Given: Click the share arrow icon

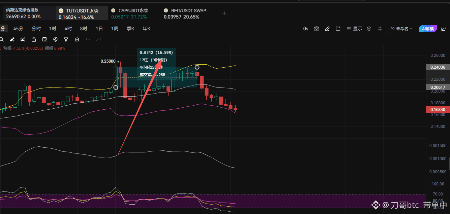Looking at the screenshot, I should tap(444, 29).
